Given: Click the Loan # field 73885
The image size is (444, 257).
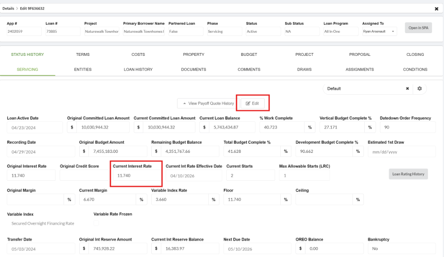Looking at the screenshot, I should 63,31.
